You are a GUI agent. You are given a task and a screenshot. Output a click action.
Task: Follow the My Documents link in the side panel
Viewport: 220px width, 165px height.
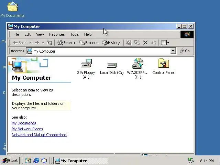click(x=24, y=123)
